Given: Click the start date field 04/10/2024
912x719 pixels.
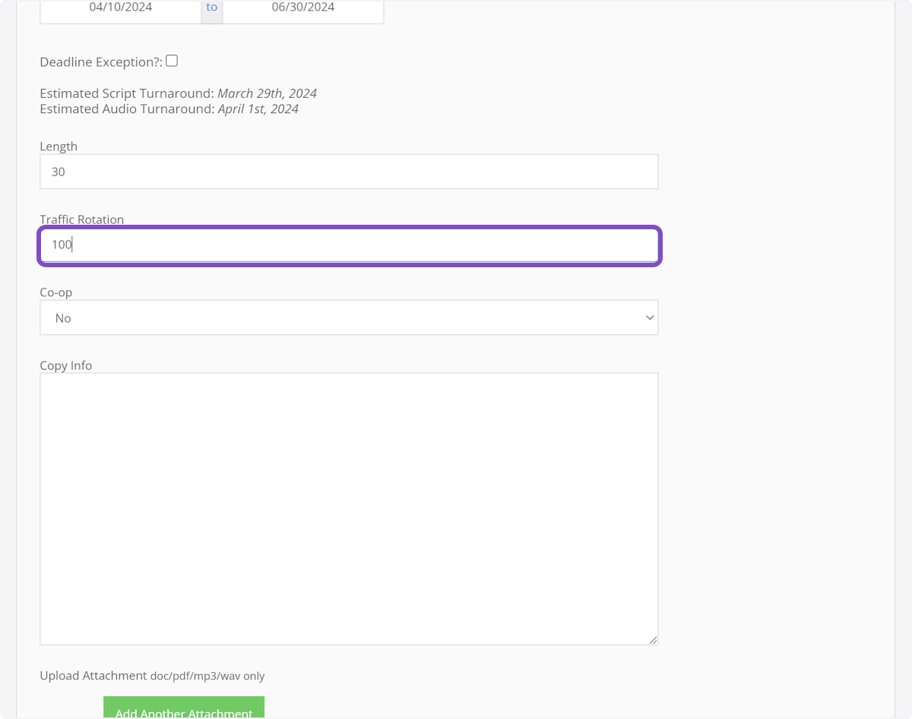Looking at the screenshot, I should point(121,8).
